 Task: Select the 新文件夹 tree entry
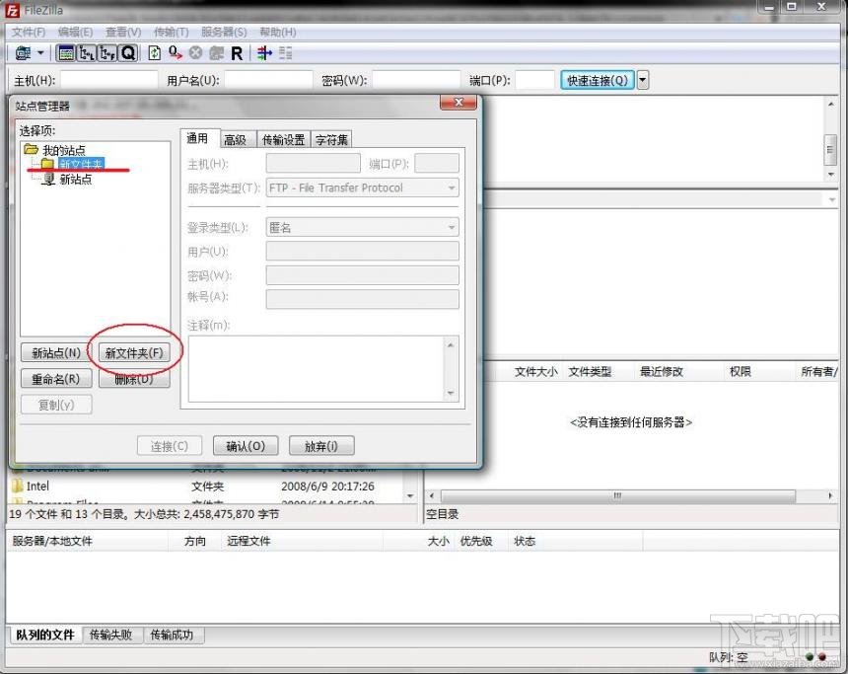tap(81, 164)
